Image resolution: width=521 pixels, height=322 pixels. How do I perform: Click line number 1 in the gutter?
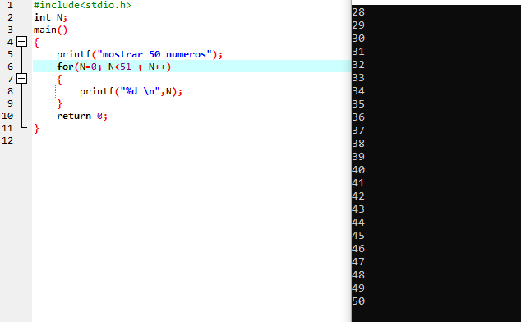click(x=11, y=5)
